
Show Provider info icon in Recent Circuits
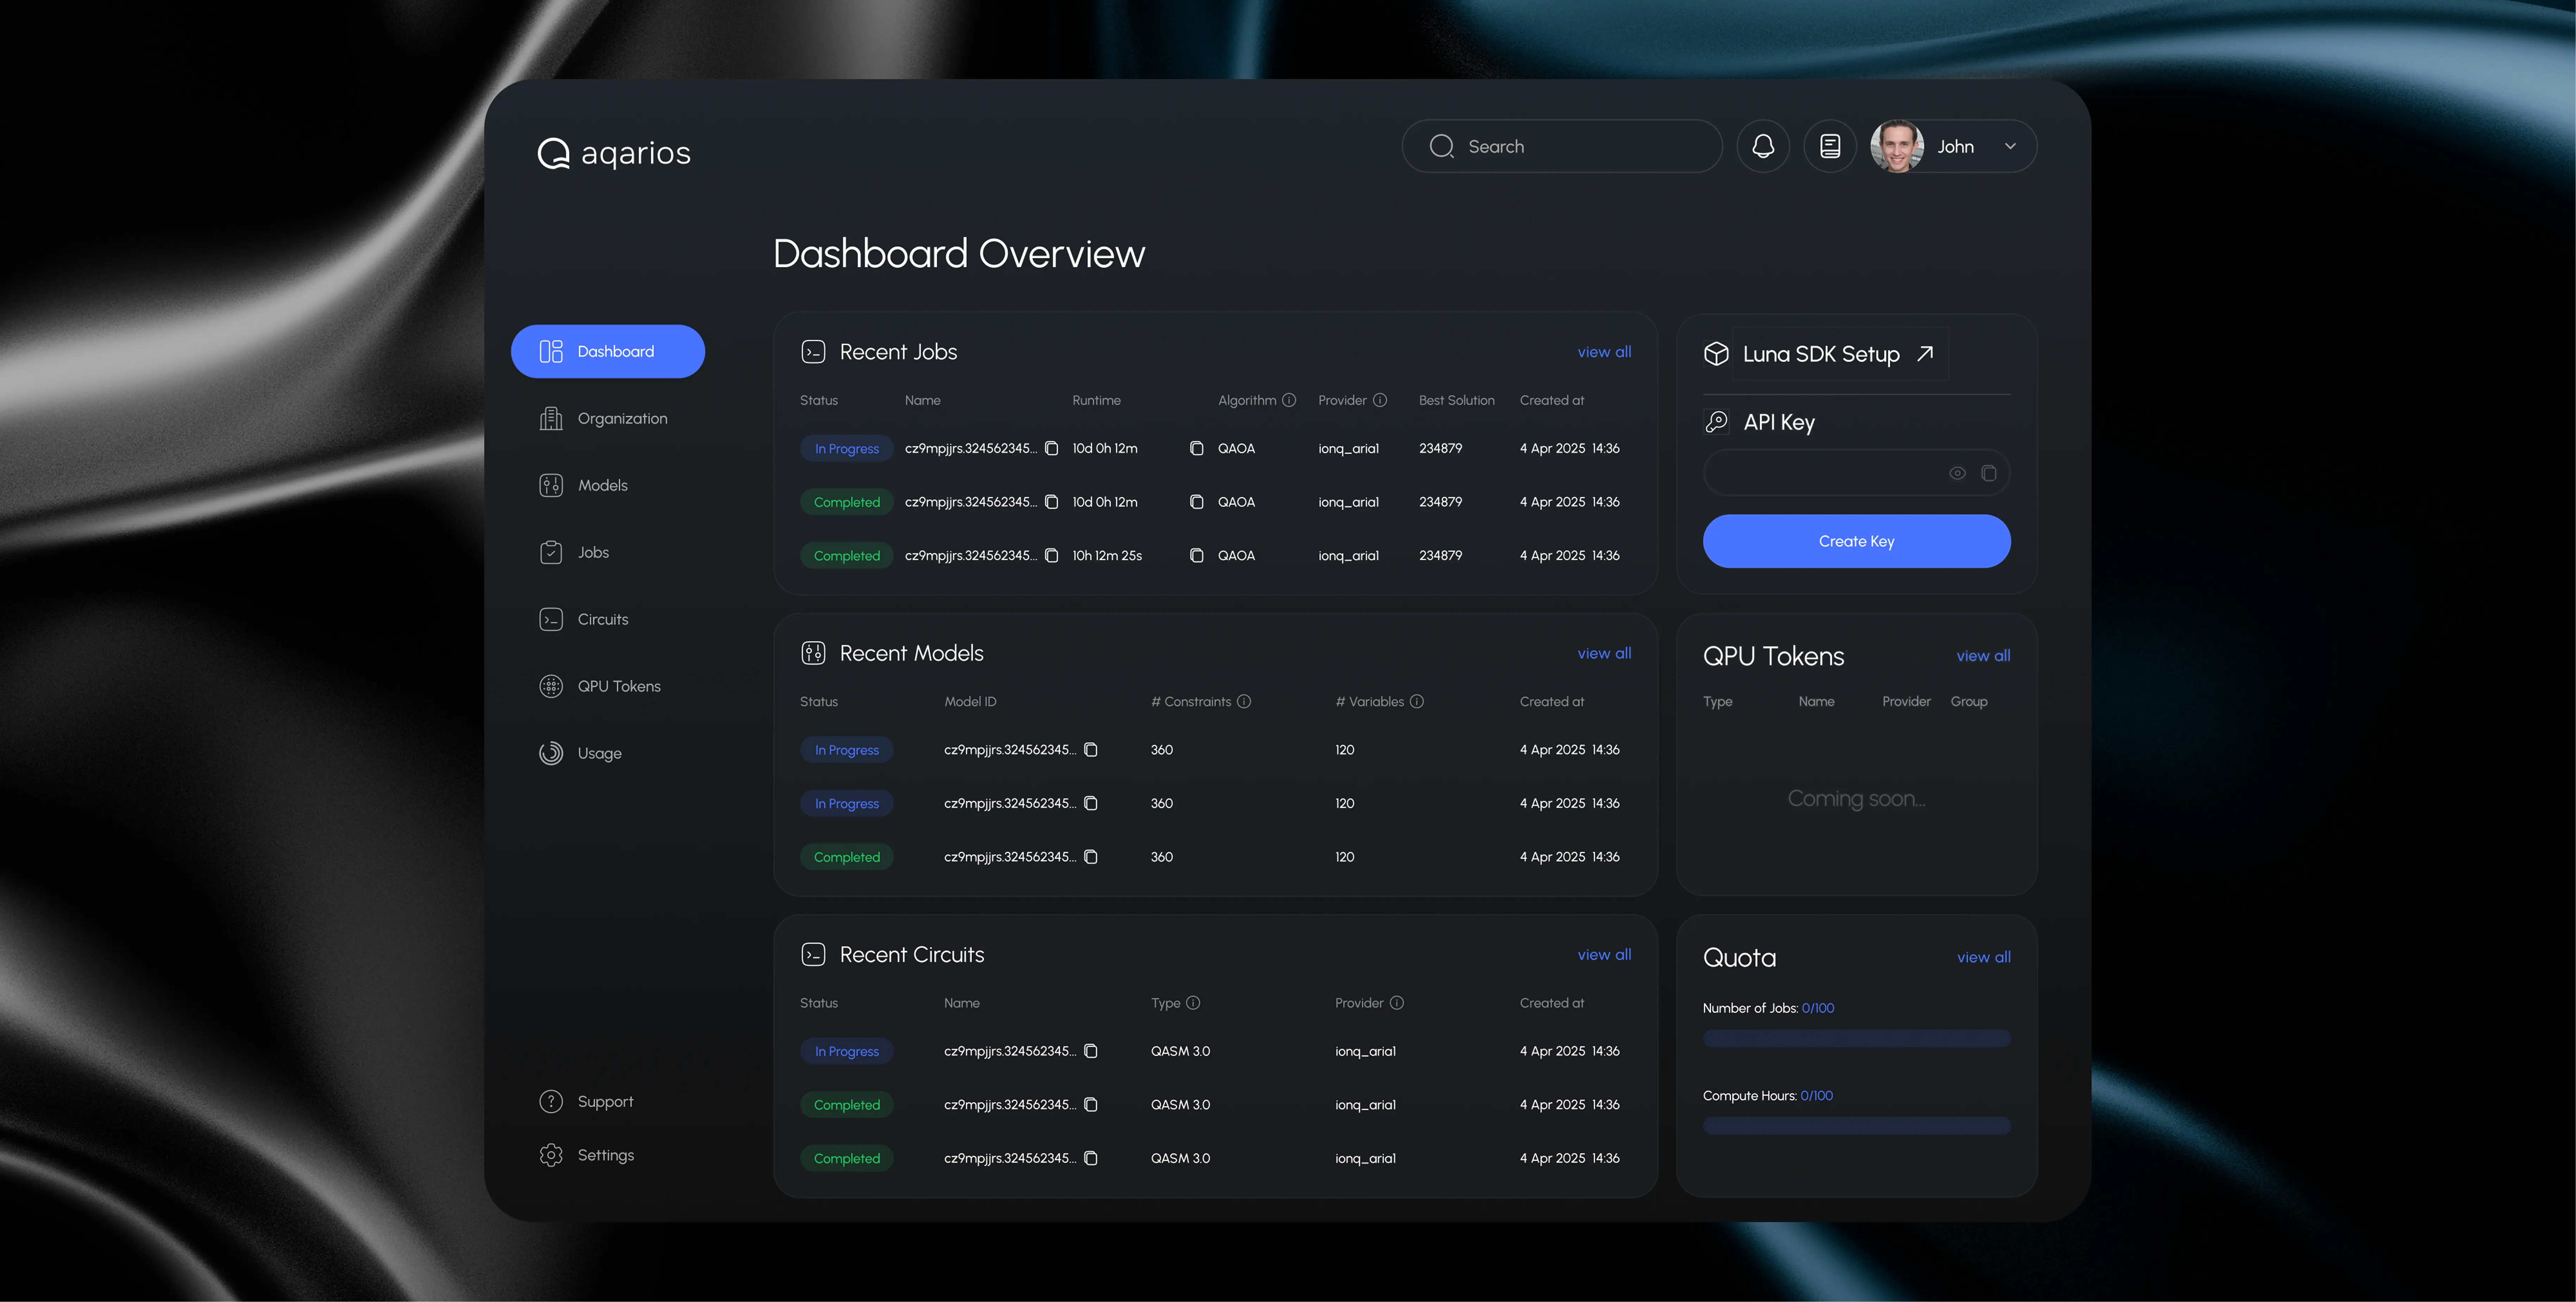1397,1003
